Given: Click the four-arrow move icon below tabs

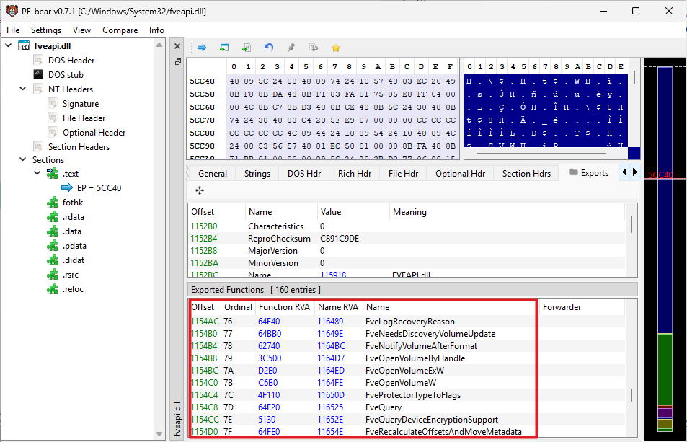Looking at the screenshot, I should (x=200, y=190).
